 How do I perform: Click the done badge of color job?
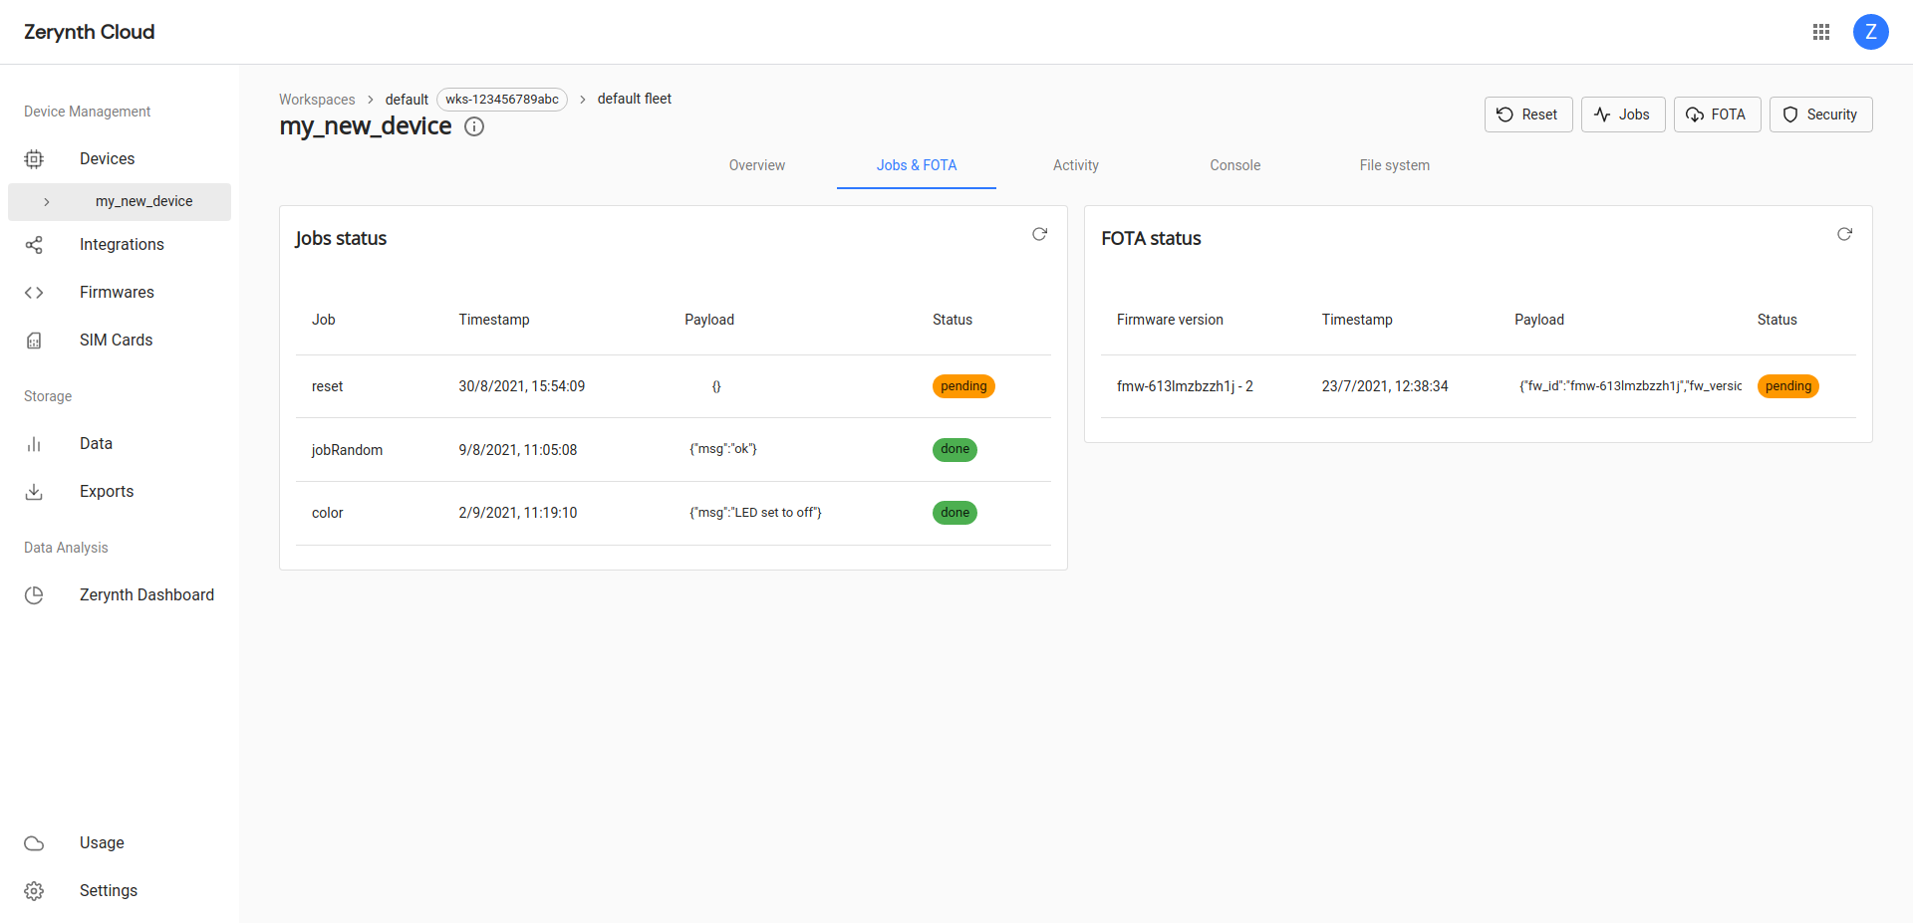(x=955, y=513)
